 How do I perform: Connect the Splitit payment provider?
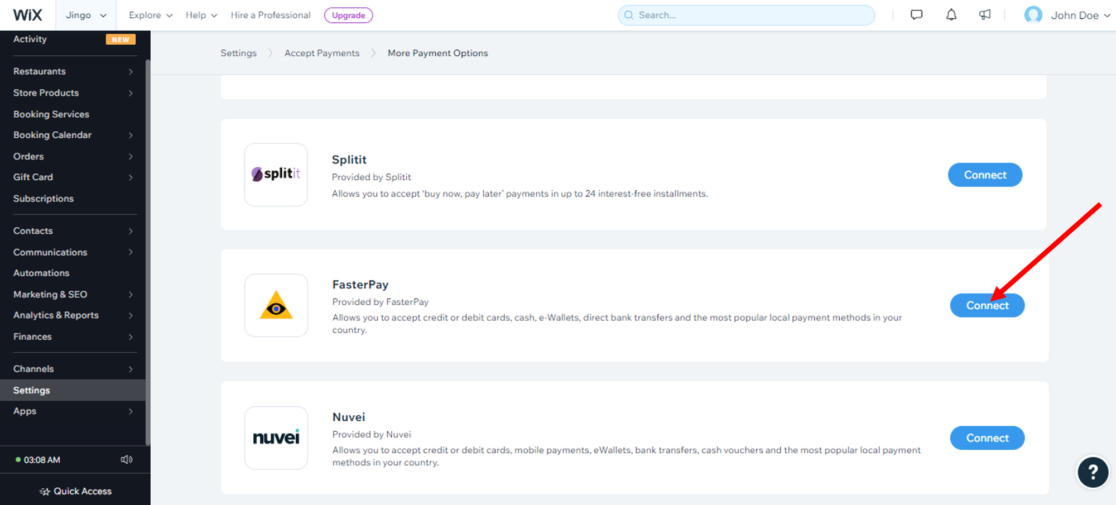click(x=985, y=175)
